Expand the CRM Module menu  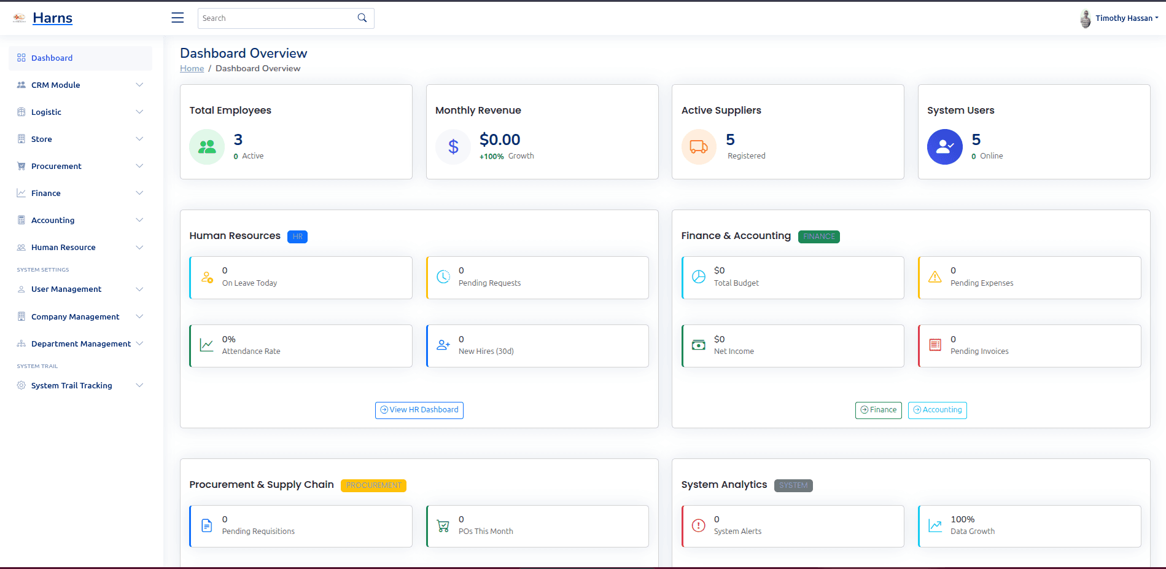80,85
